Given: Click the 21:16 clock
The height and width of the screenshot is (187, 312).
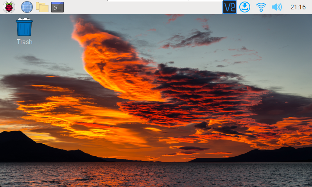Looking at the screenshot, I should click(x=298, y=7).
